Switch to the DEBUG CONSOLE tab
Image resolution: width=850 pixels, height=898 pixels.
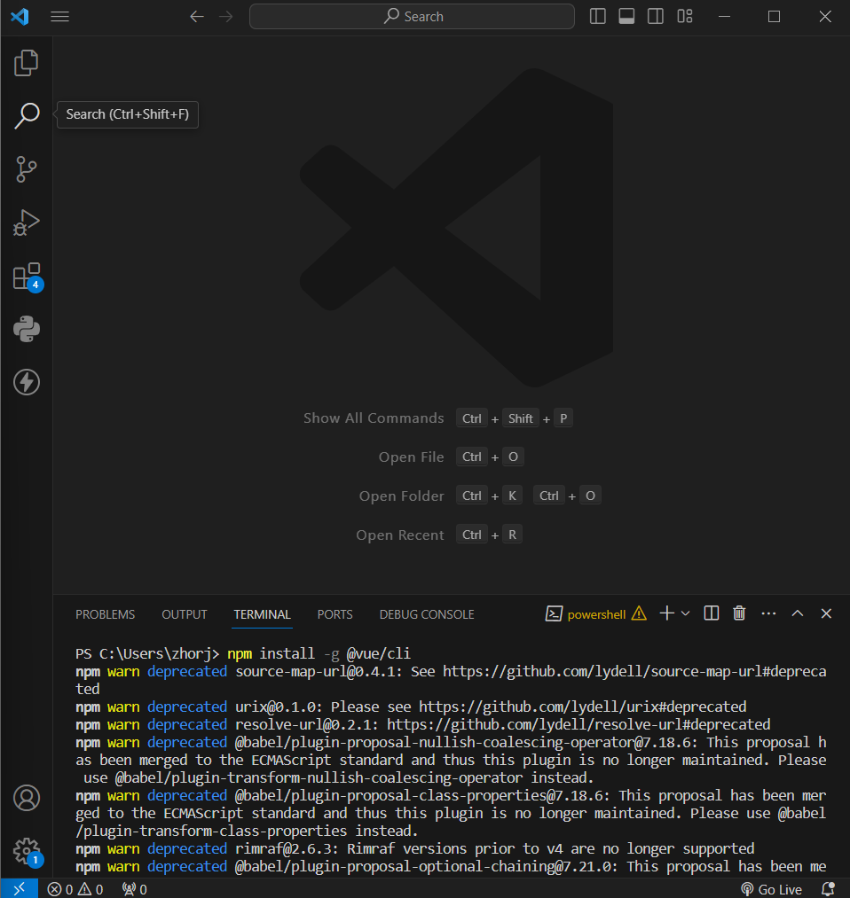coord(427,614)
